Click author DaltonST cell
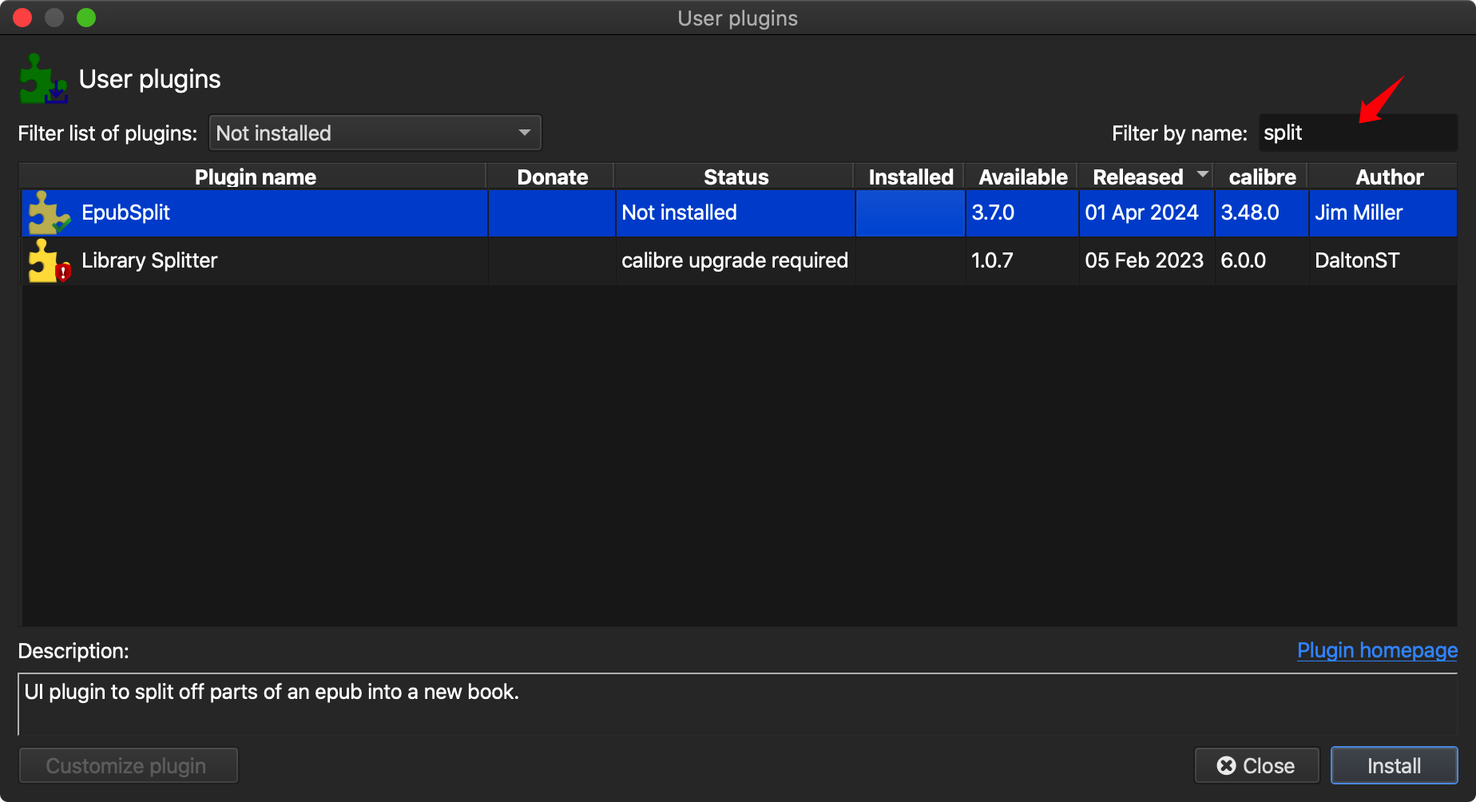The image size is (1476, 802). click(x=1383, y=260)
